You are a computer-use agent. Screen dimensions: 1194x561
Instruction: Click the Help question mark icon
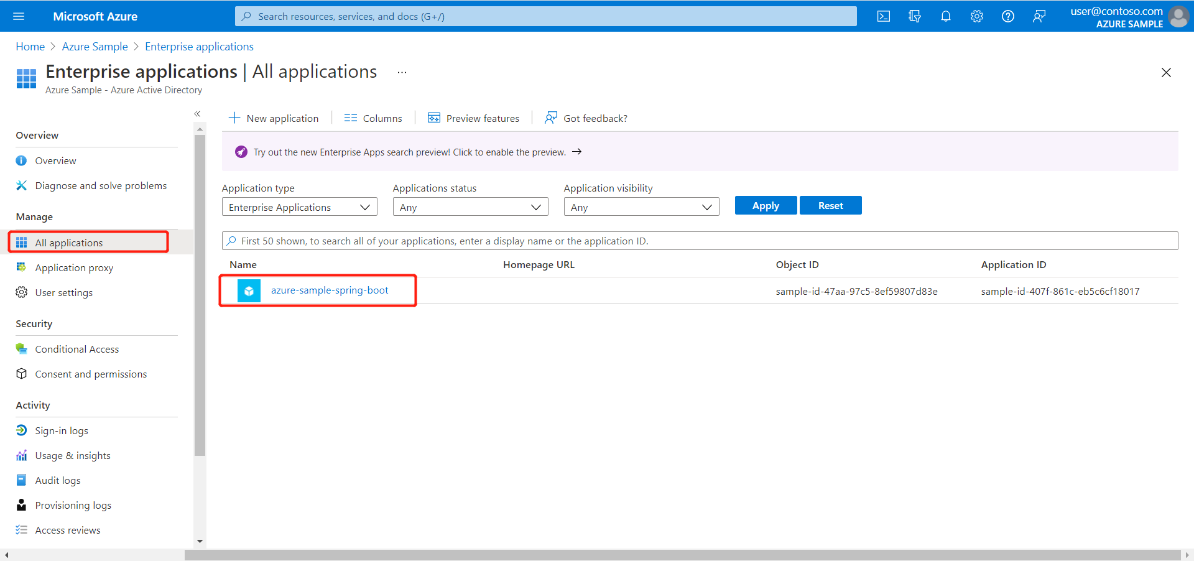click(x=1007, y=16)
